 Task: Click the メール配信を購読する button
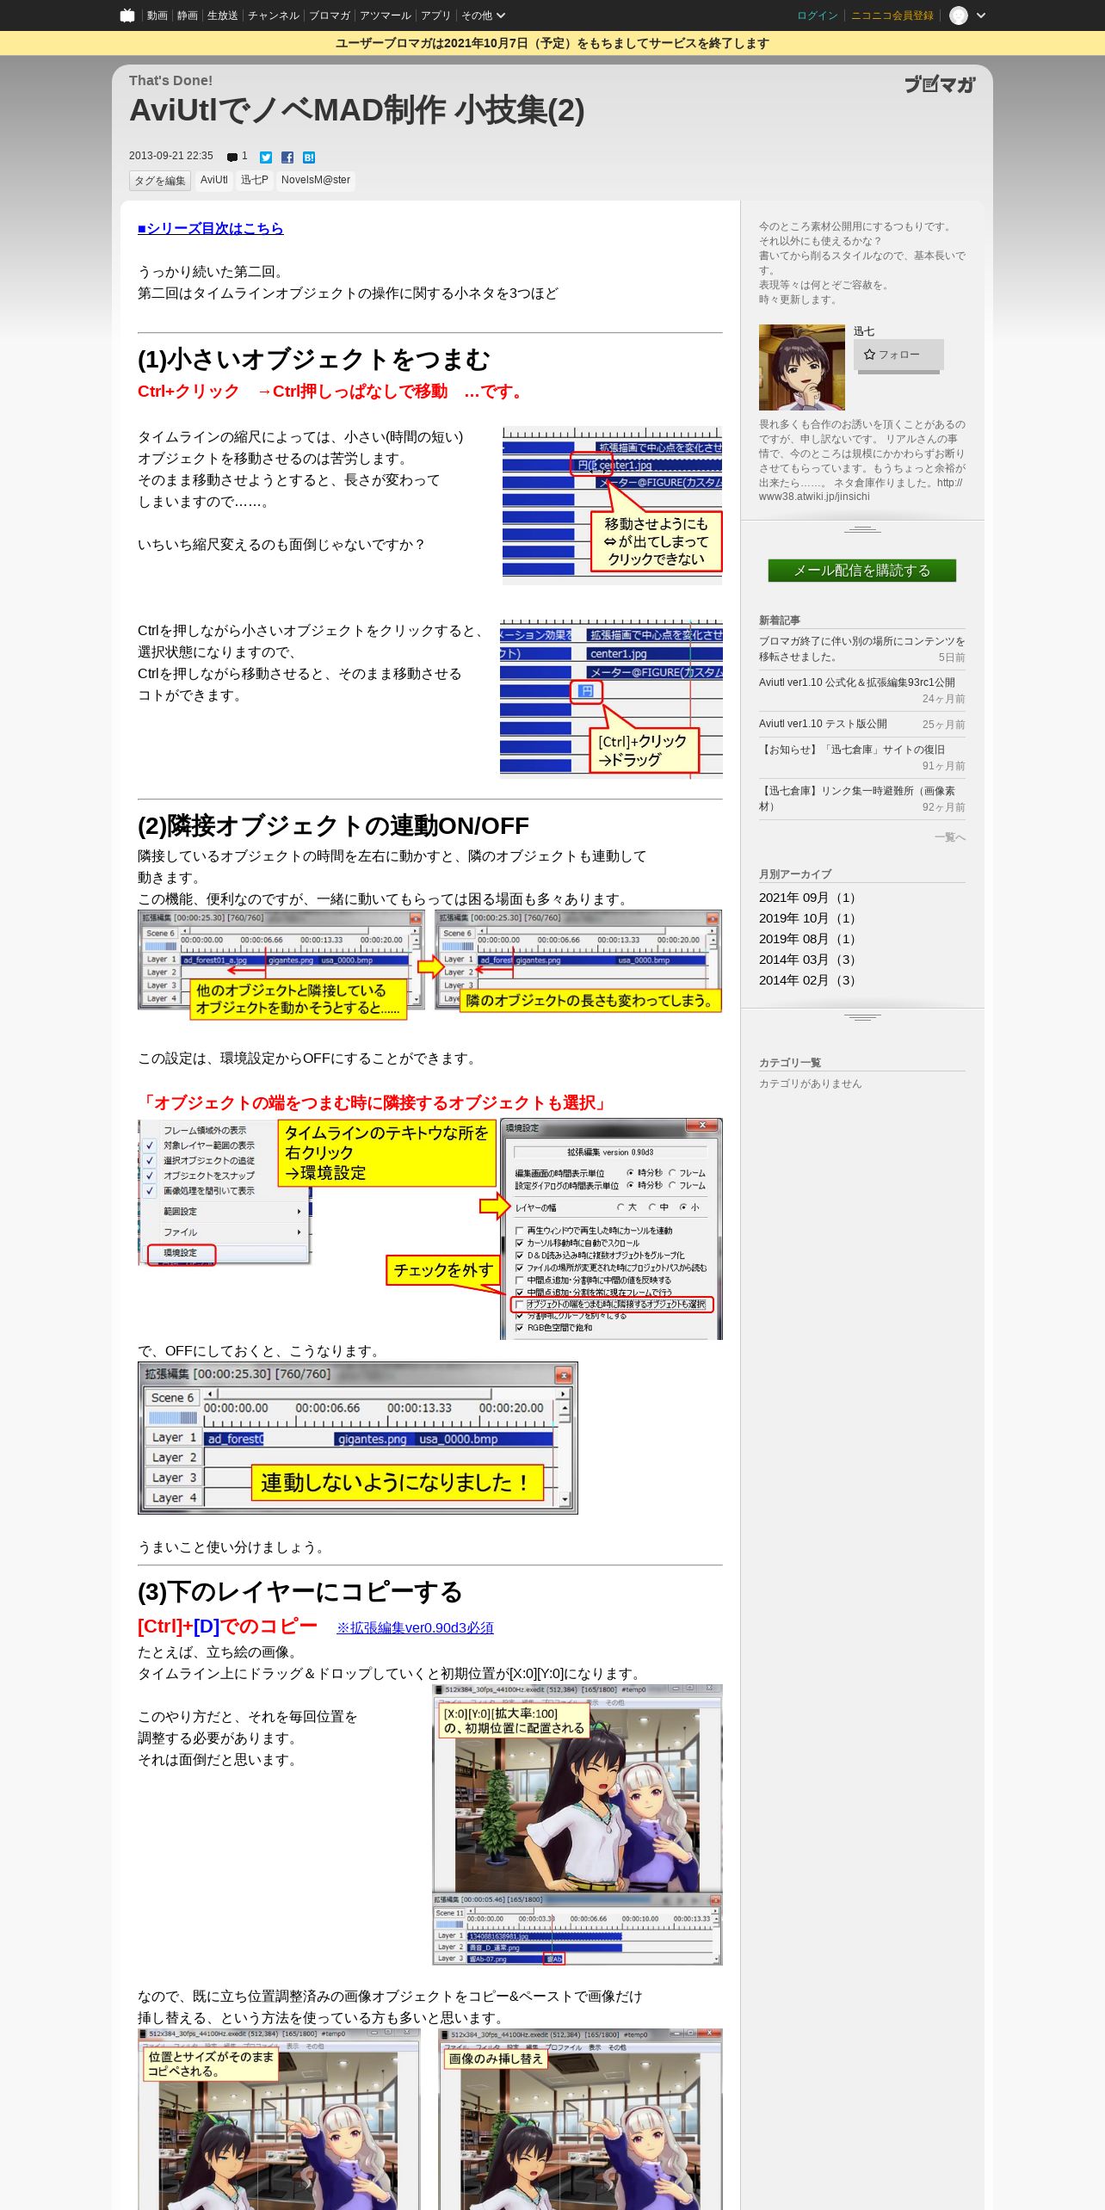click(862, 571)
